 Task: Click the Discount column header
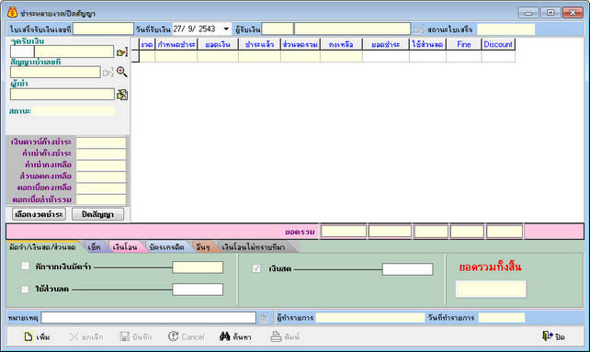click(498, 44)
